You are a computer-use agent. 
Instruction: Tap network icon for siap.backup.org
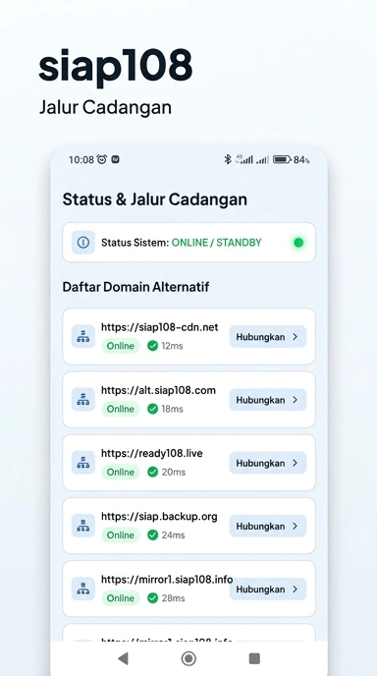click(83, 526)
